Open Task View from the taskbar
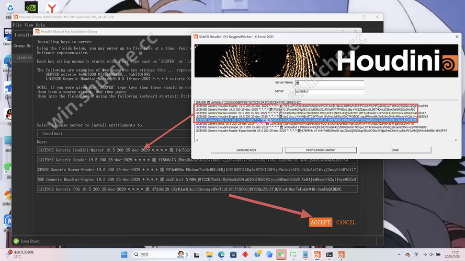 197,255
